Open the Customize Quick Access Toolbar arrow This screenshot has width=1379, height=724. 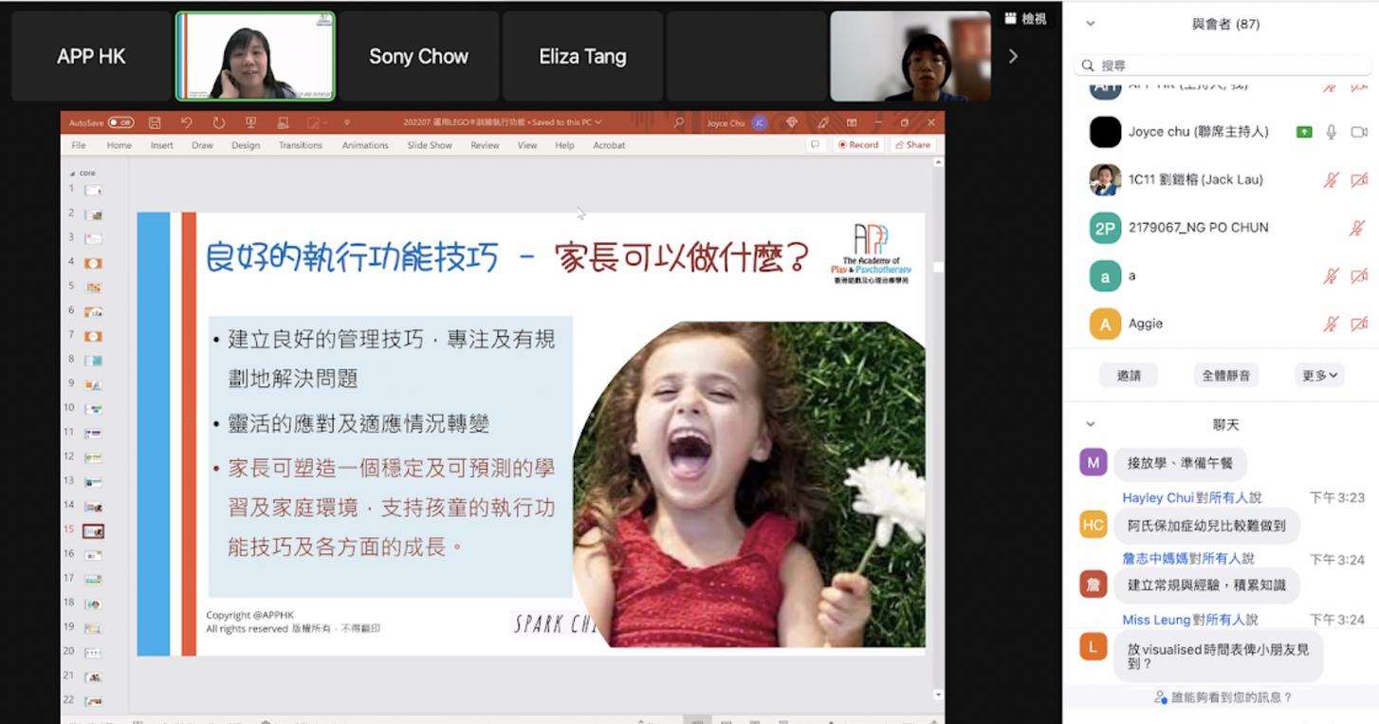(347, 122)
